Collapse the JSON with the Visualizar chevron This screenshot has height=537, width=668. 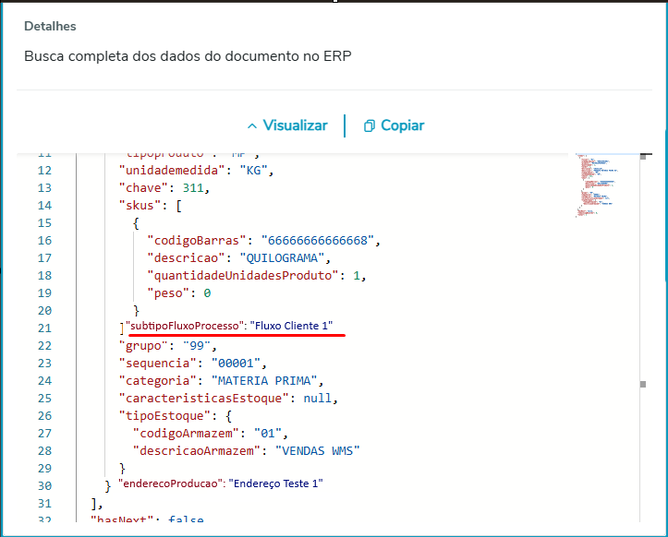pyautogui.click(x=252, y=126)
